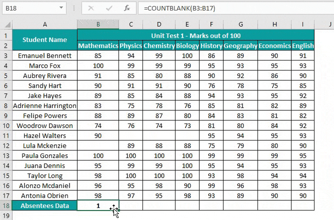334x220 pixels.
Task: Click the Antonia Obrien name cell
Action: pyautogui.click(x=44, y=195)
